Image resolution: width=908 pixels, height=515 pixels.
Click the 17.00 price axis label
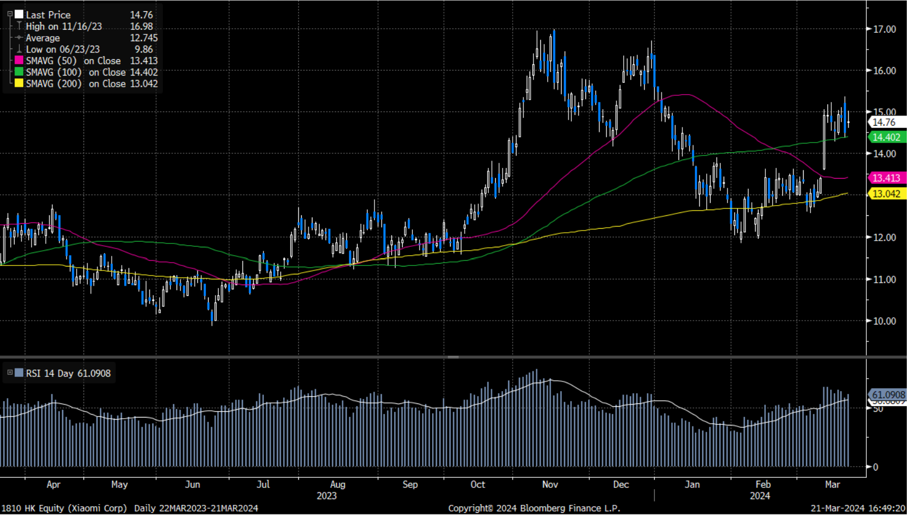tap(884, 29)
